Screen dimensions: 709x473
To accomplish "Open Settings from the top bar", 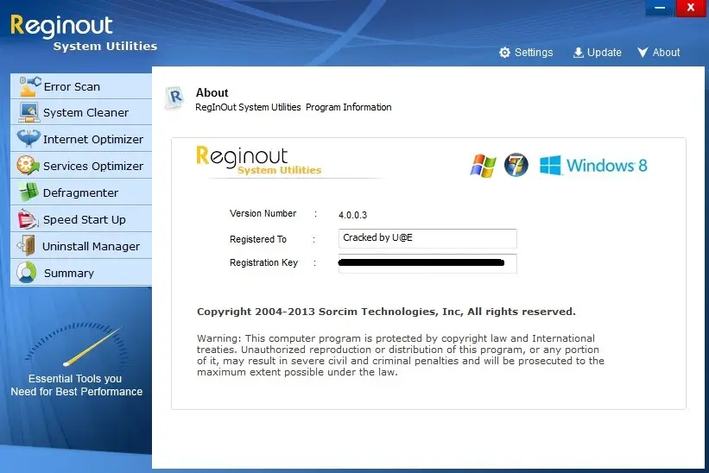I will 526,53.
